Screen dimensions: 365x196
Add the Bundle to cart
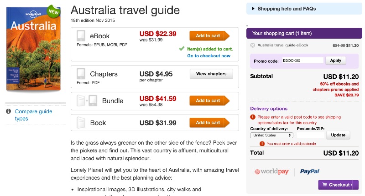(x=209, y=101)
